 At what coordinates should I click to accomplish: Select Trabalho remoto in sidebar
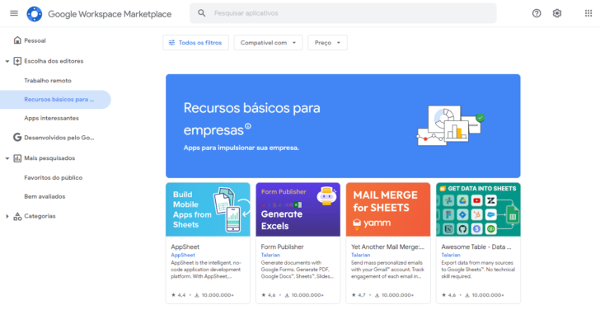click(x=48, y=81)
